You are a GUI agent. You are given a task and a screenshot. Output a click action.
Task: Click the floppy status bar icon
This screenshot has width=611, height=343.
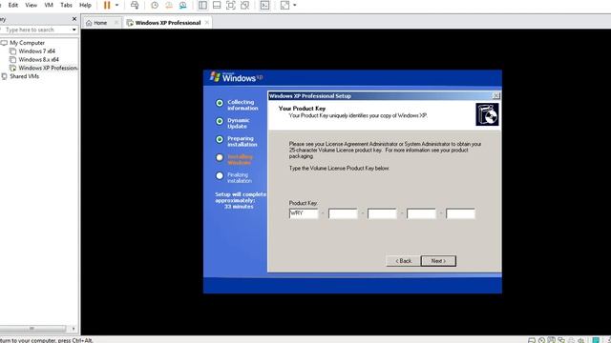coord(551,340)
